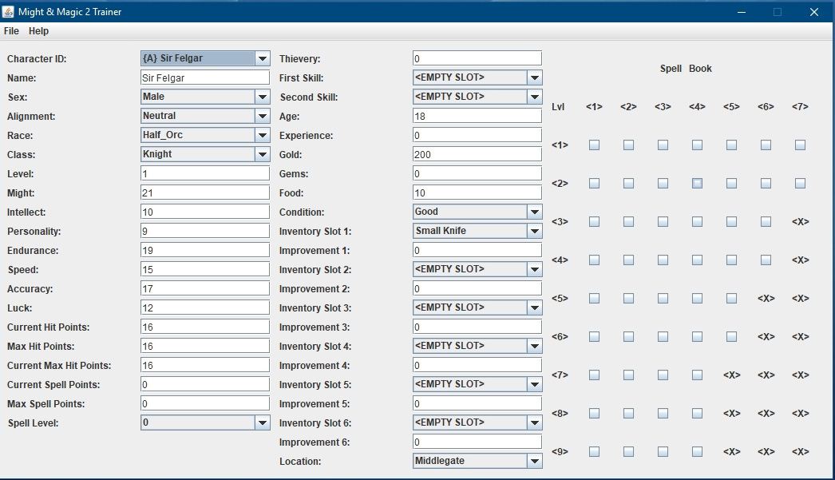
Task: Open the First Skill dropdown
Action: [x=477, y=77]
